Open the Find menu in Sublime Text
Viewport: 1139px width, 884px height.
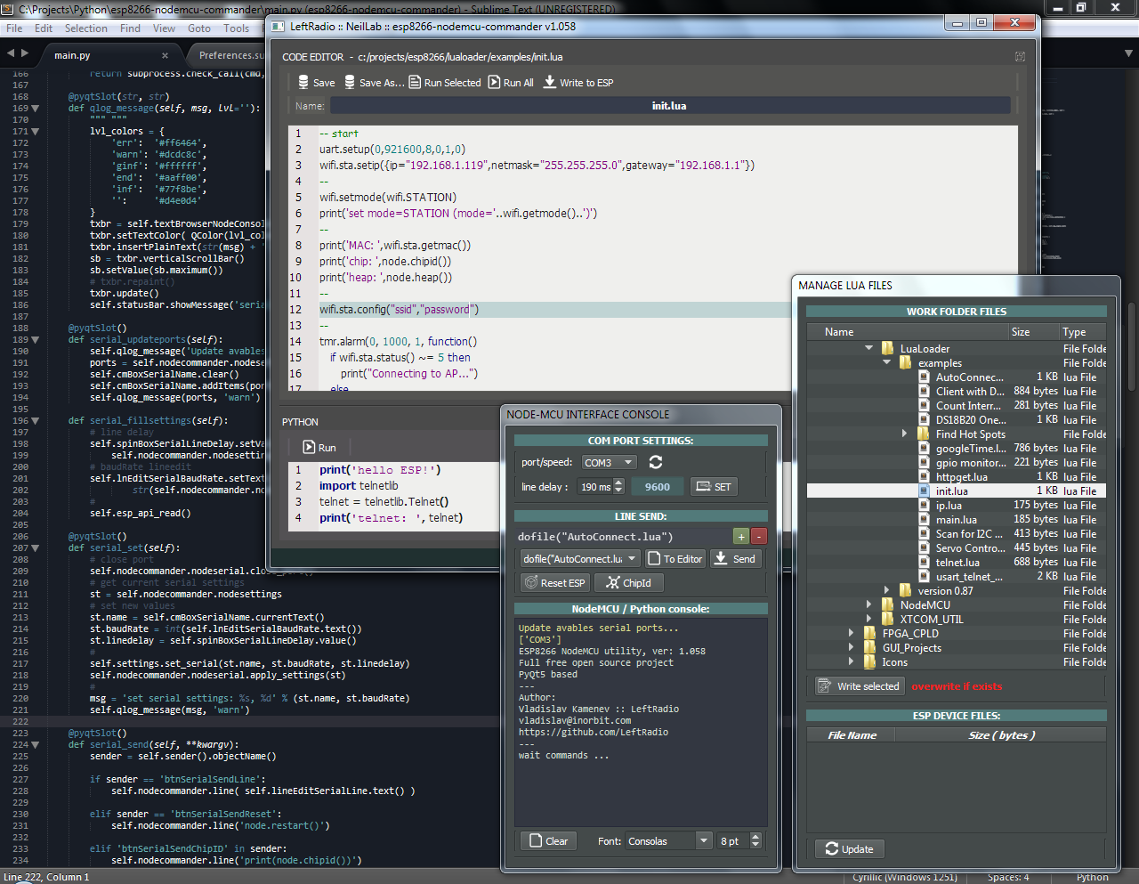click(x=130, y=28)
